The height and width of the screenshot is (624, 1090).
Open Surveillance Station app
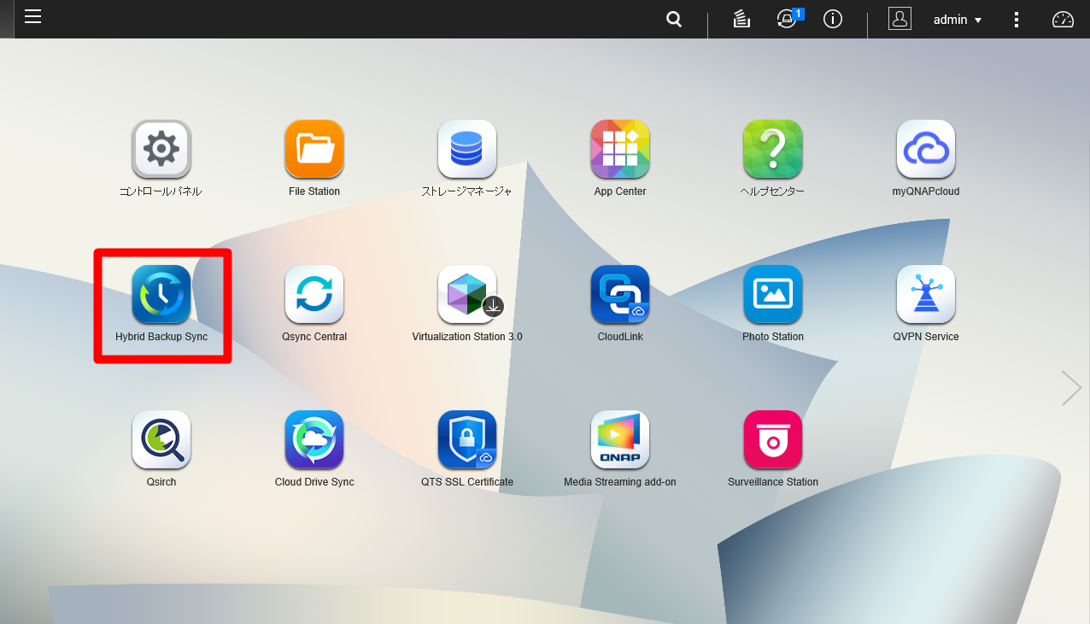pyautogui.click(x=773, y=439)
